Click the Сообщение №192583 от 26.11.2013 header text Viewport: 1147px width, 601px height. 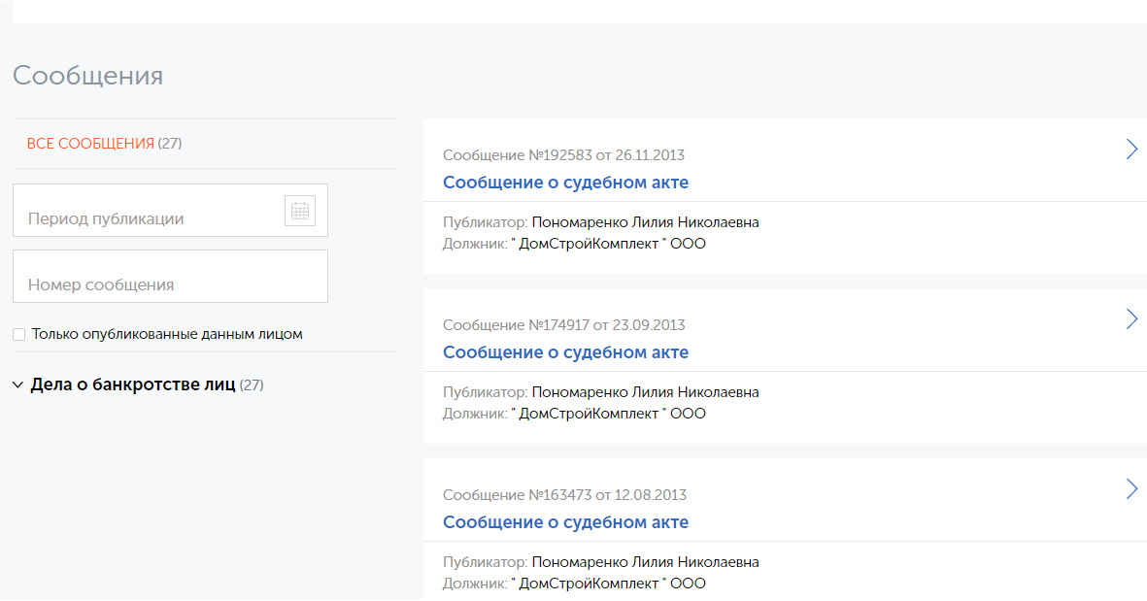coord(563,155)
